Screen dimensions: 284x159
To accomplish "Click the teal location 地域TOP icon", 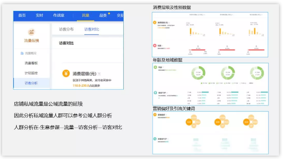I will pos(155,93).
